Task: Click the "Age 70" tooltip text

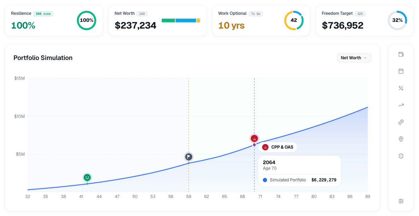Action: point(270,168)
